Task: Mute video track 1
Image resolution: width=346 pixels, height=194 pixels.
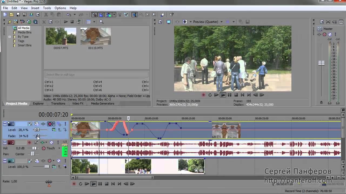Action: pyautogui.click(x=59, y=124)
